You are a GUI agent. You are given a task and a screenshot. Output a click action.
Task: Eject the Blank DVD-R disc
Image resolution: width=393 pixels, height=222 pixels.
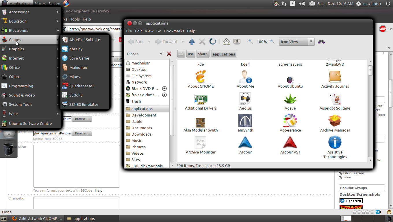[164, 88]
